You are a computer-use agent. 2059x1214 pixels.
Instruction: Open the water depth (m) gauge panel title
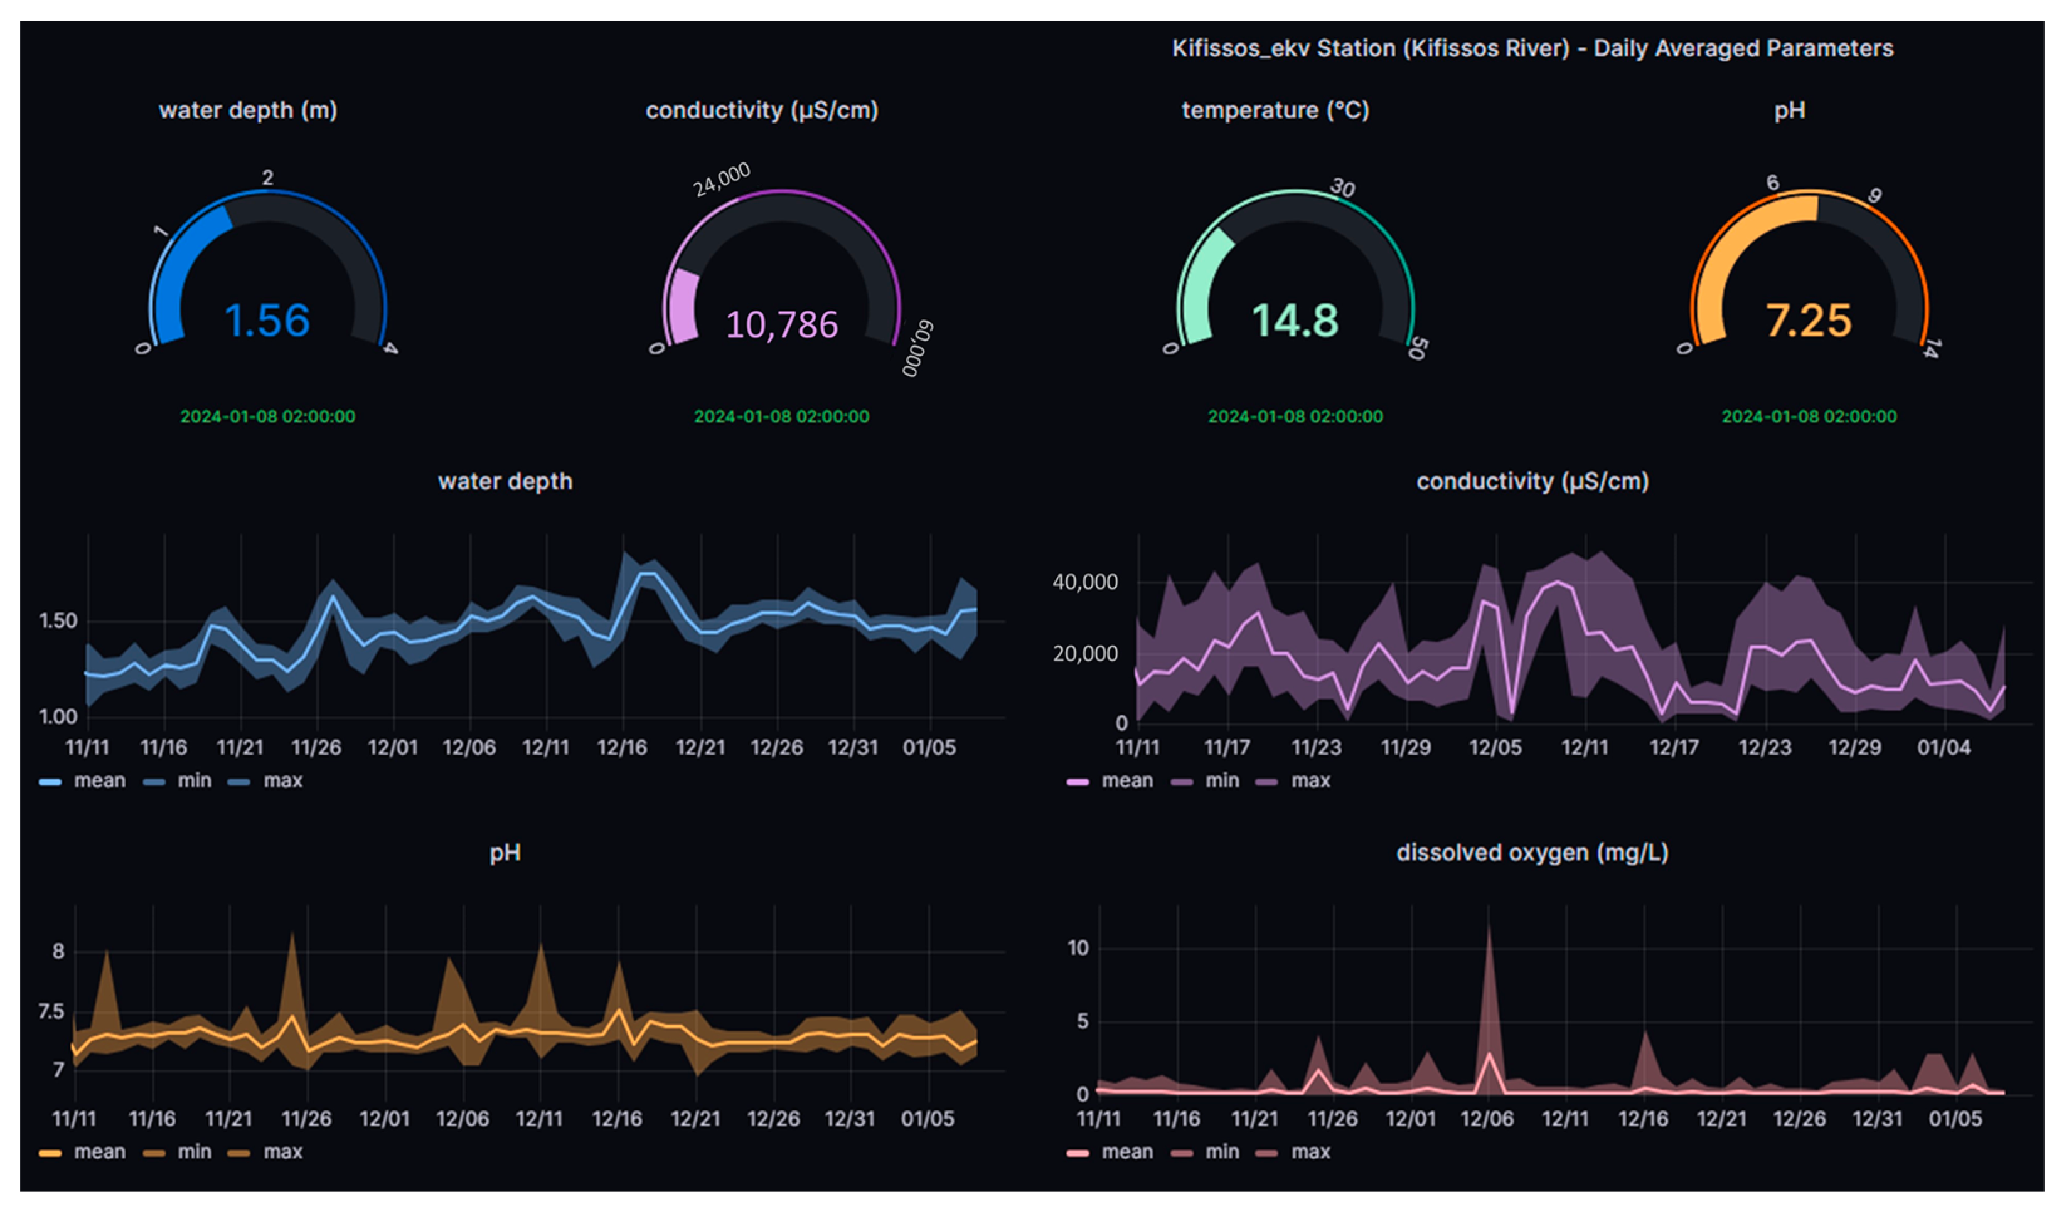tap(248, 110)
